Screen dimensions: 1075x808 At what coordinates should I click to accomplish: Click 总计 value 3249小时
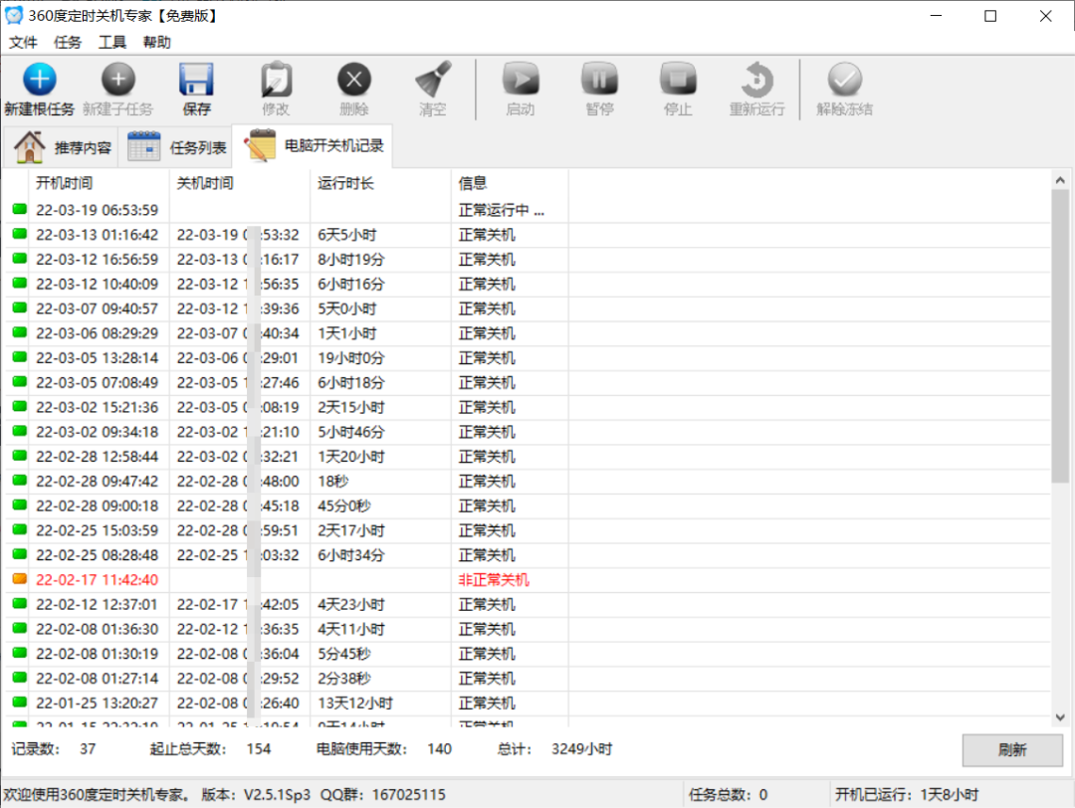pyautogui.click(x=581, y=749)
